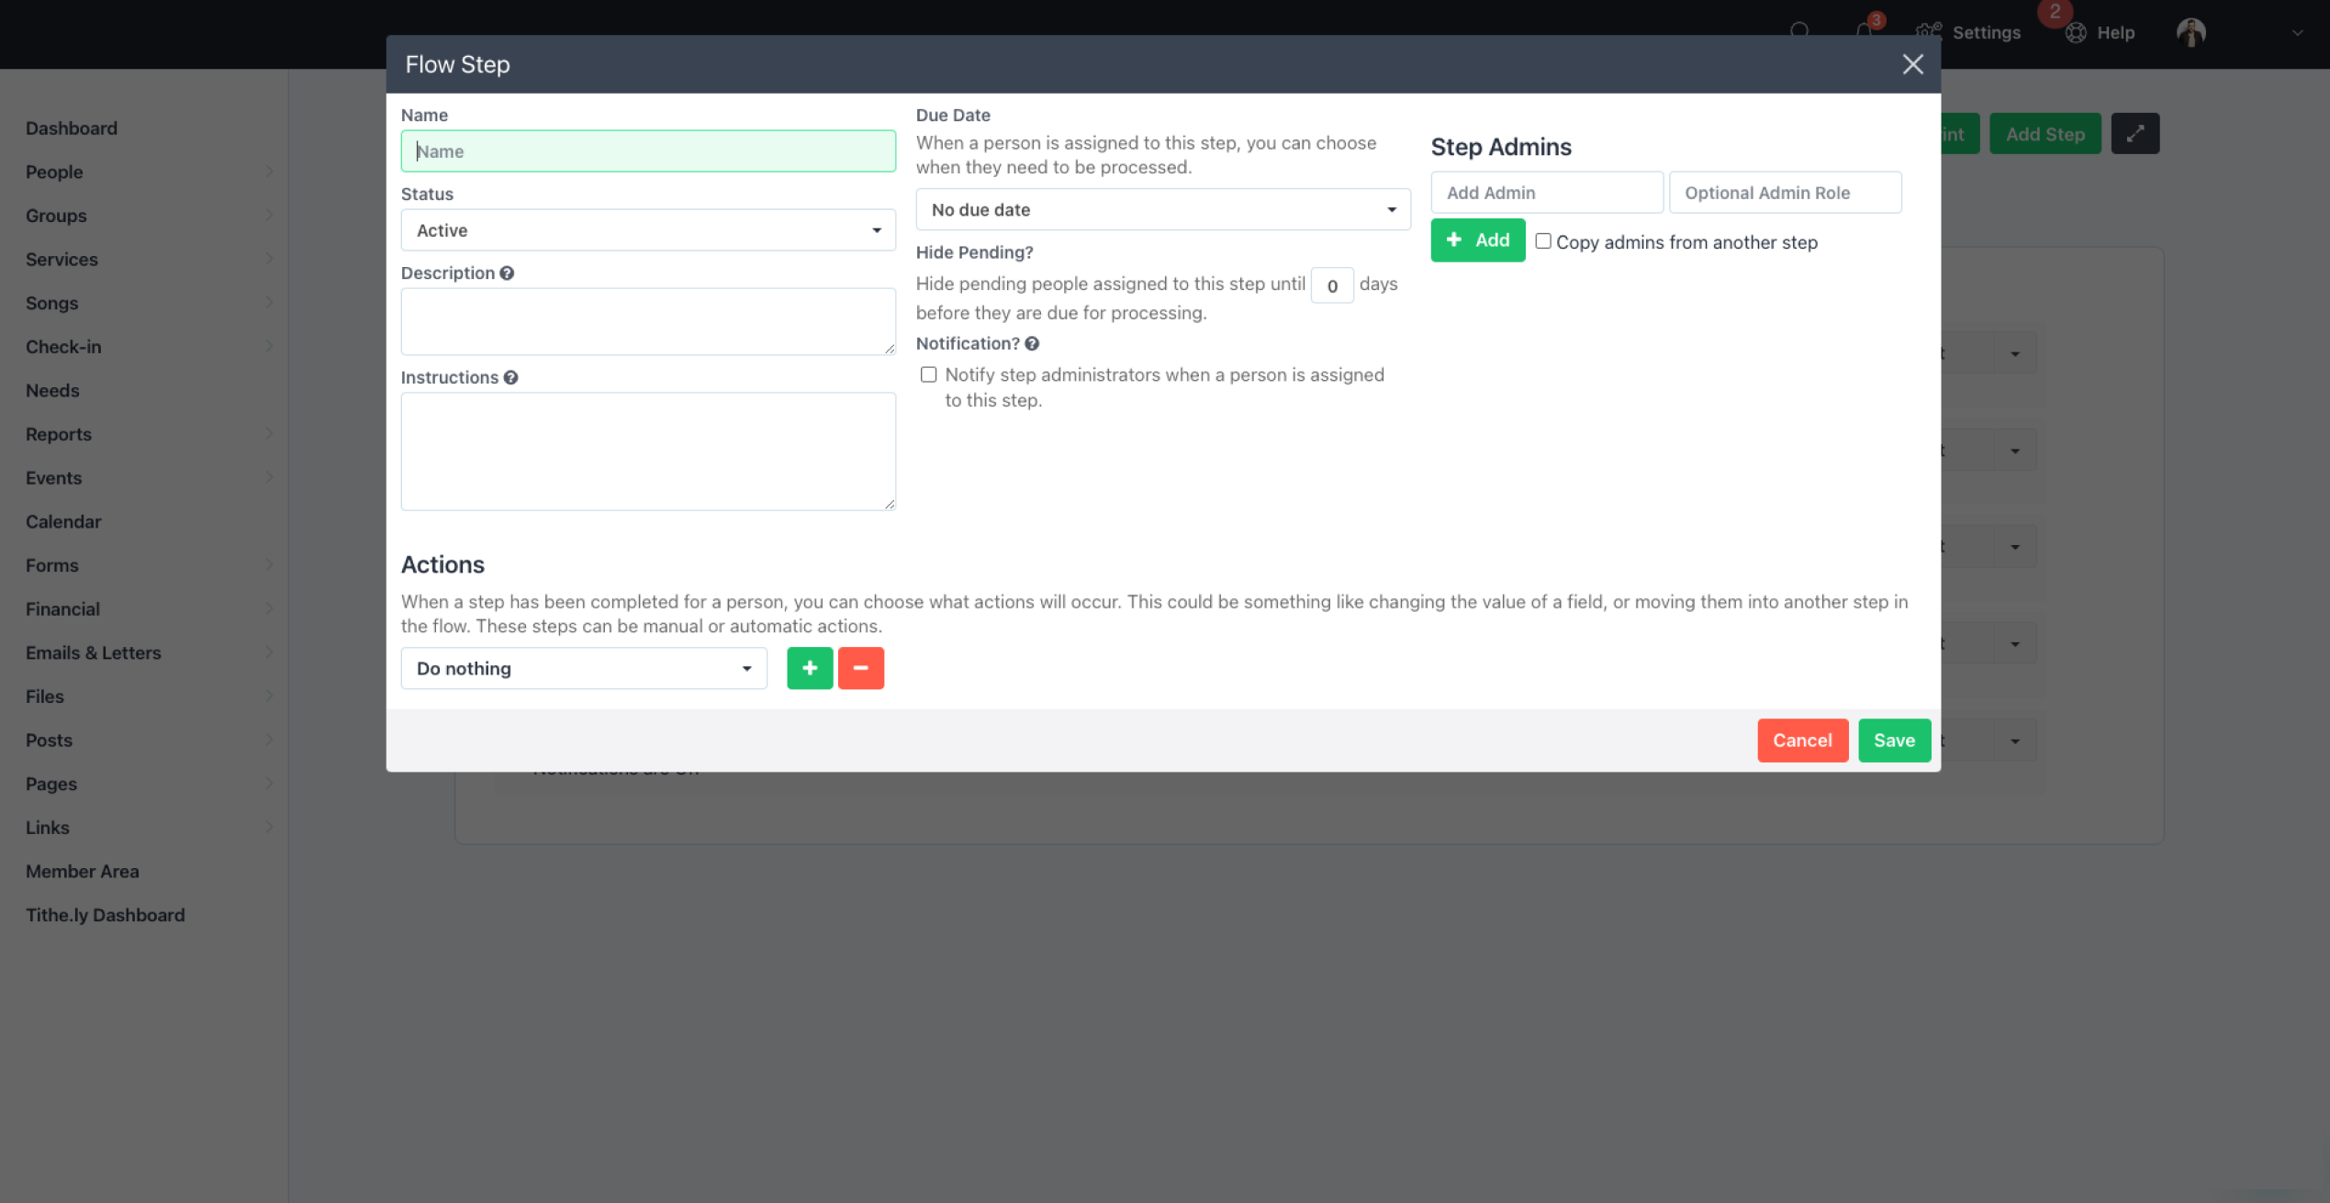Open Settings in top bar
This screenshot has height=1203, width=2330.
(x=1968, y=32)
